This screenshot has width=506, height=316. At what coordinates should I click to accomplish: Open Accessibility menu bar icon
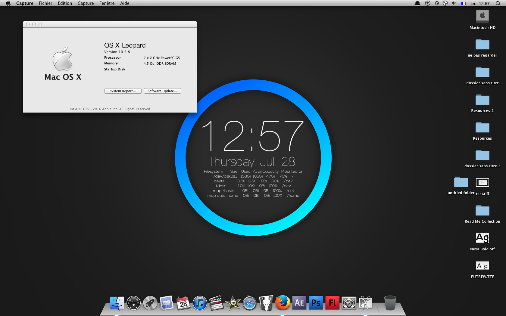428,3
